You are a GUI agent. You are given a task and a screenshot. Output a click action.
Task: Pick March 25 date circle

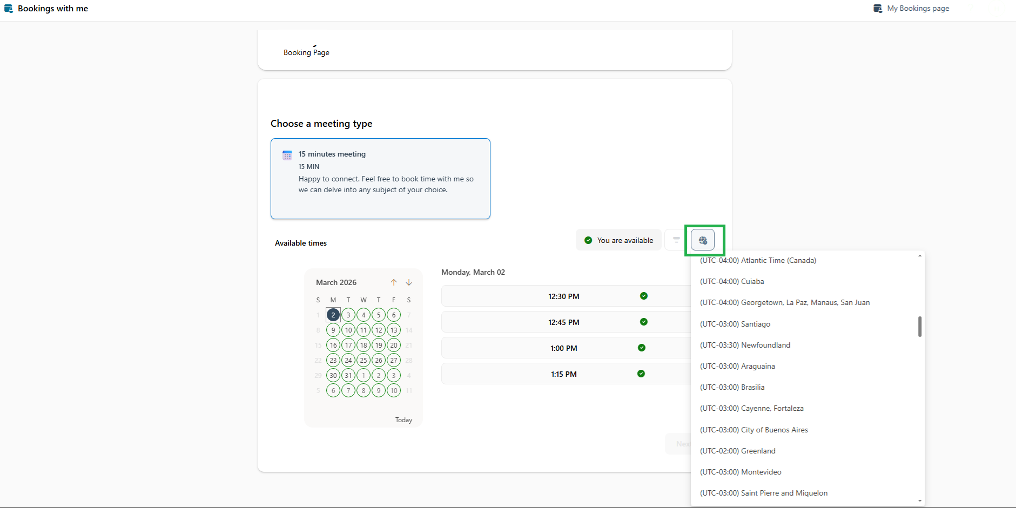[x=364, y=360]
